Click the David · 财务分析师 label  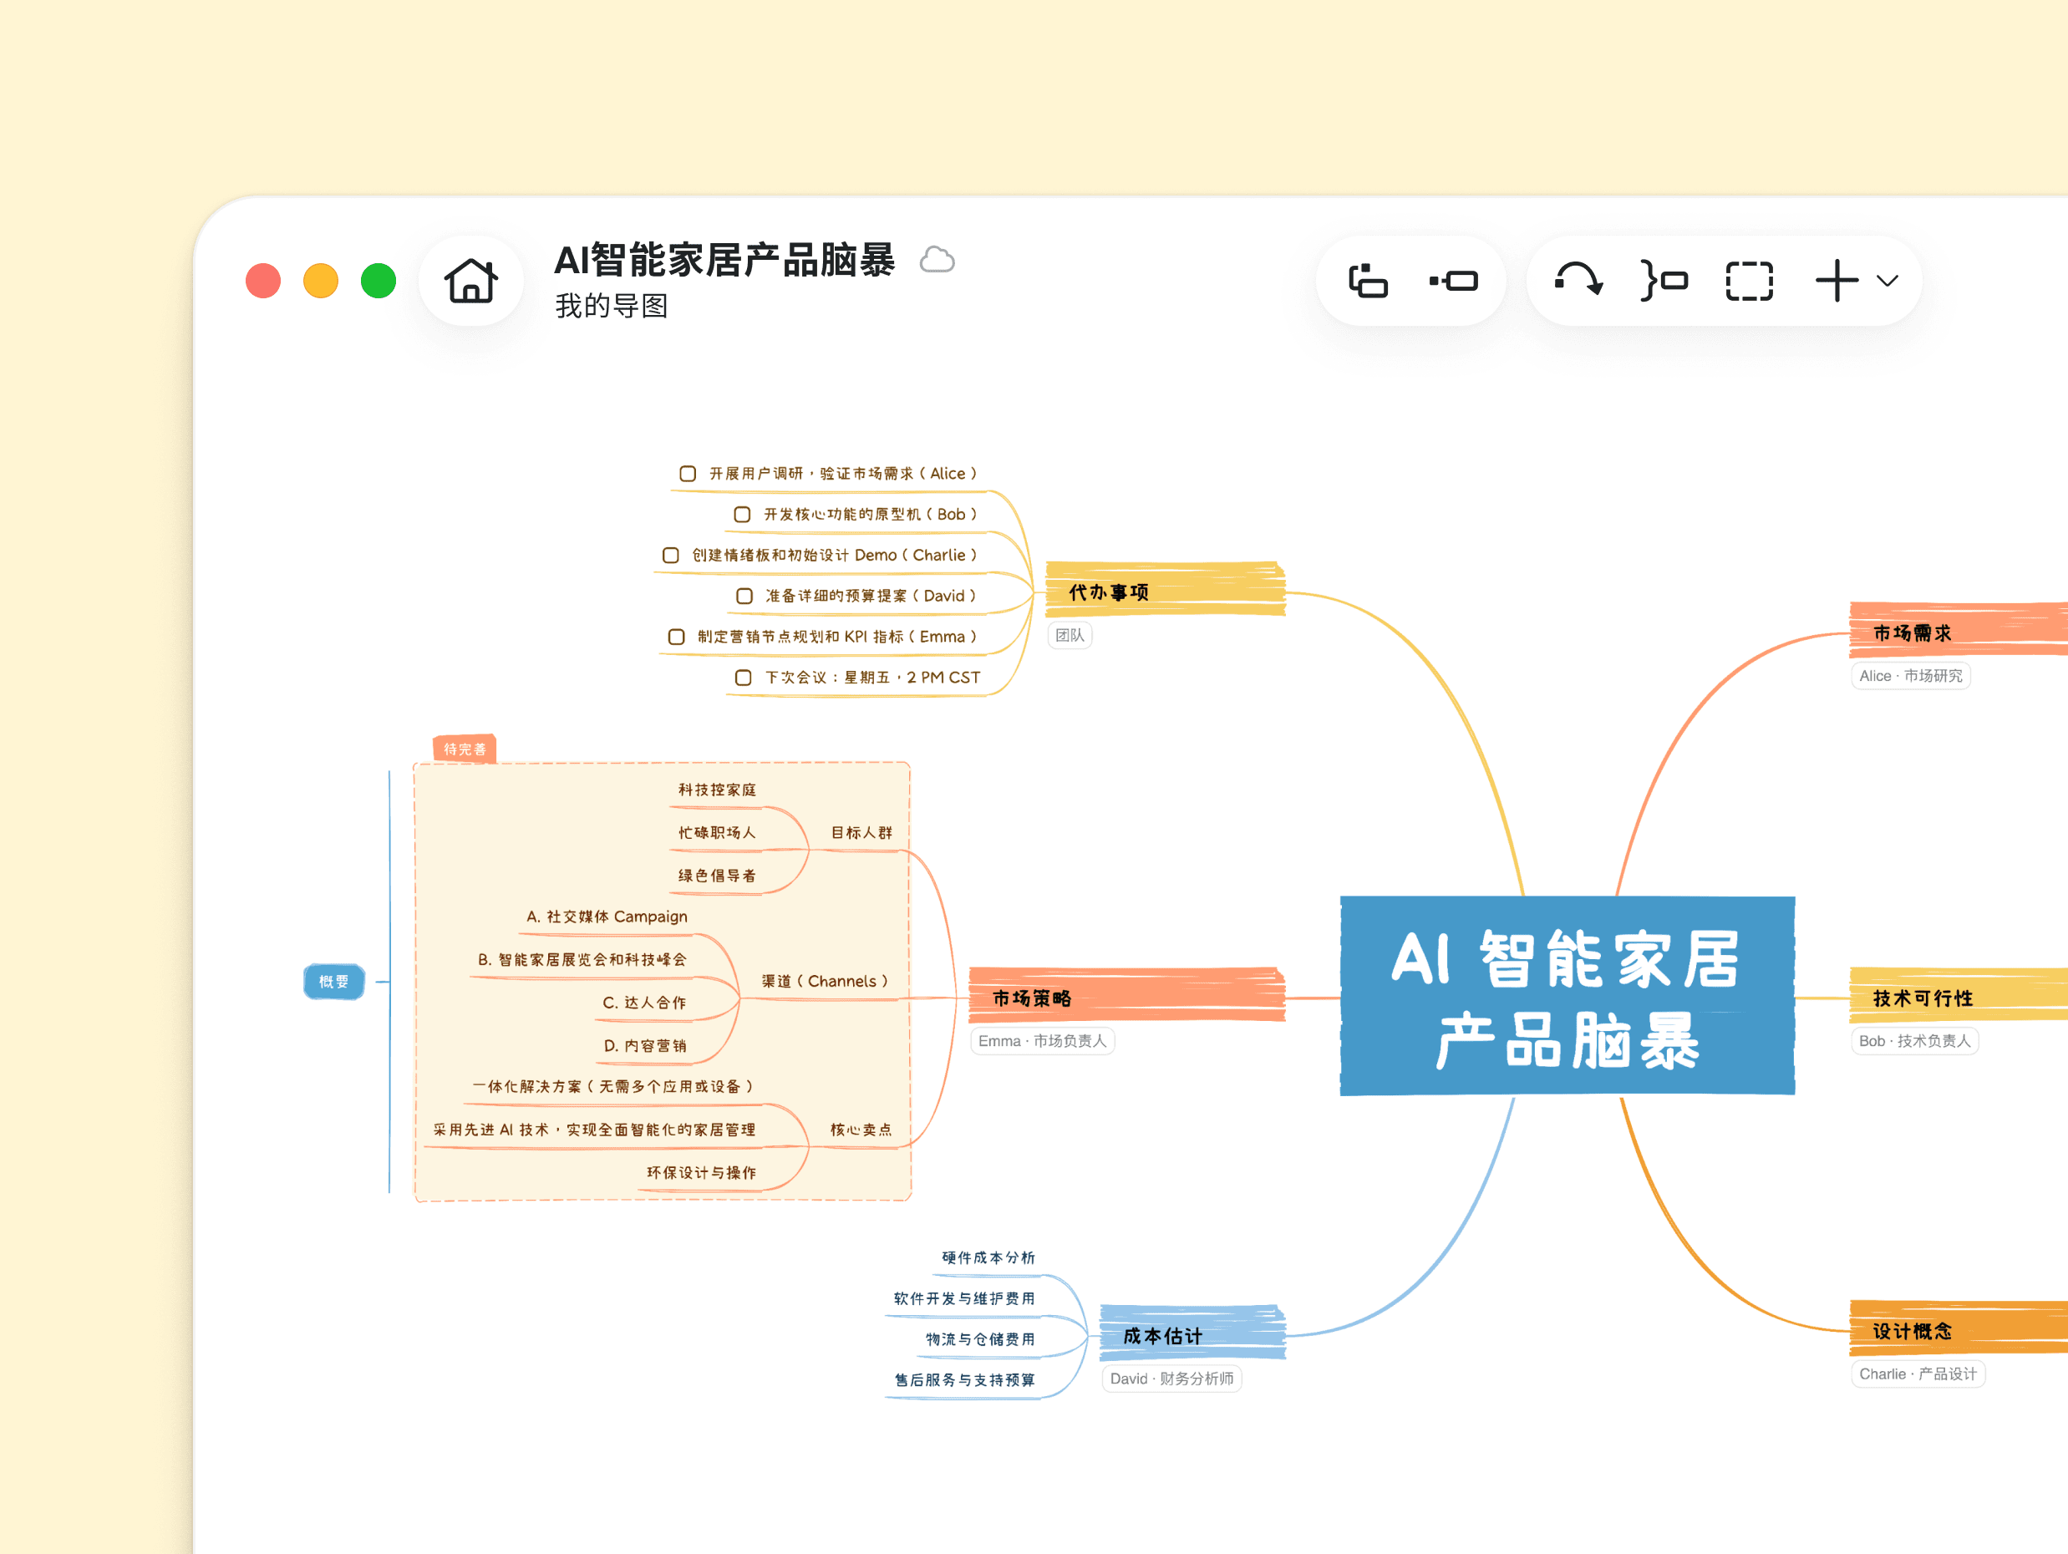pos(1171,1379)
